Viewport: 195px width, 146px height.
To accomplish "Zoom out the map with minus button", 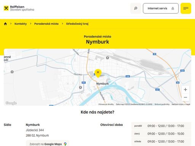I will [185, 97].
